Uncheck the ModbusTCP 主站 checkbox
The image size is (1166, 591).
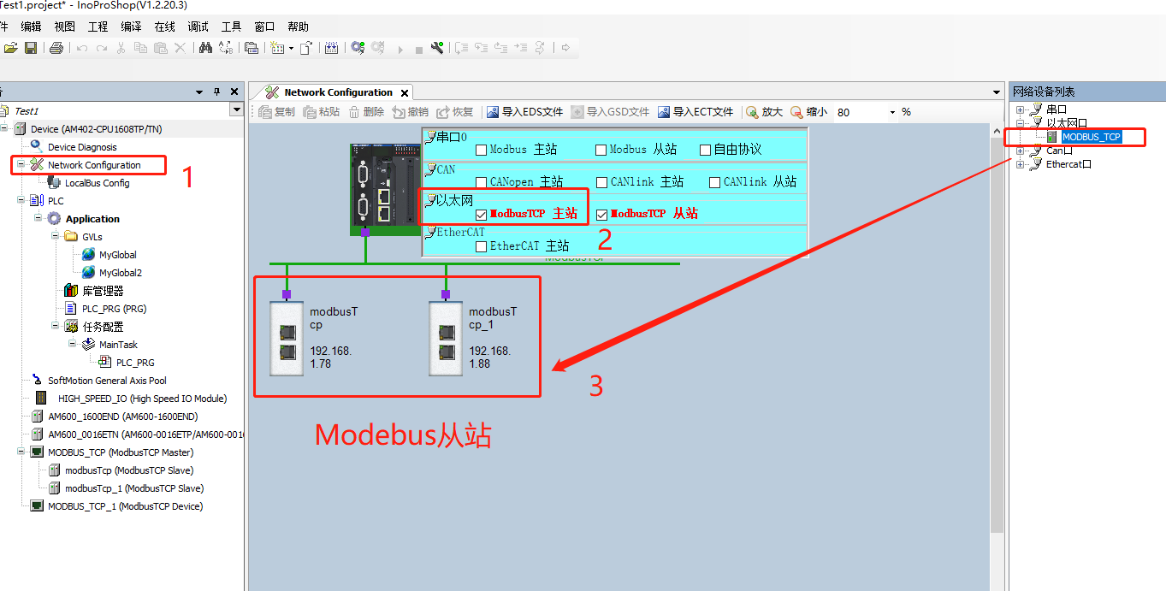click(482, 215)
